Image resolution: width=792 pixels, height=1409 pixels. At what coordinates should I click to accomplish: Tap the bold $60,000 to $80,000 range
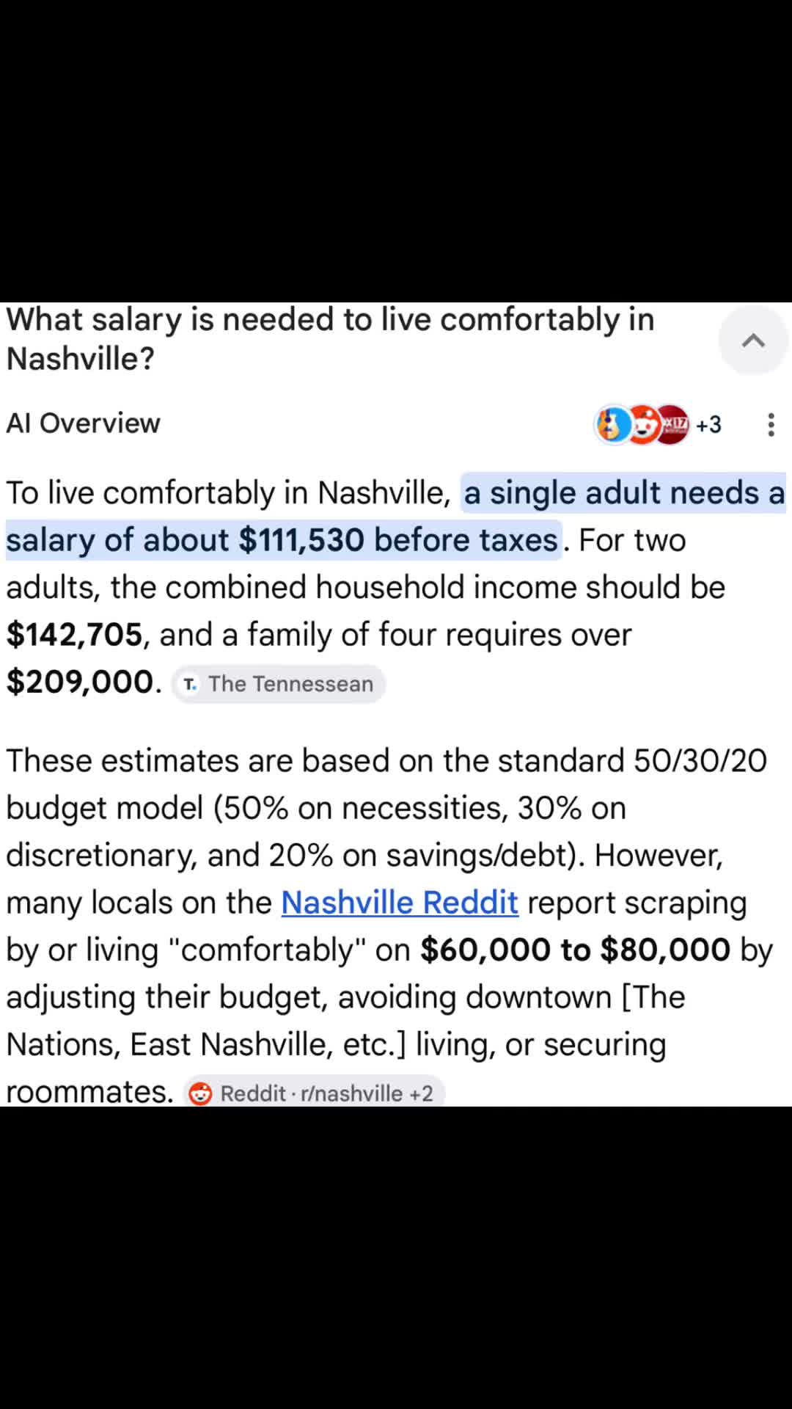point(576,950)
